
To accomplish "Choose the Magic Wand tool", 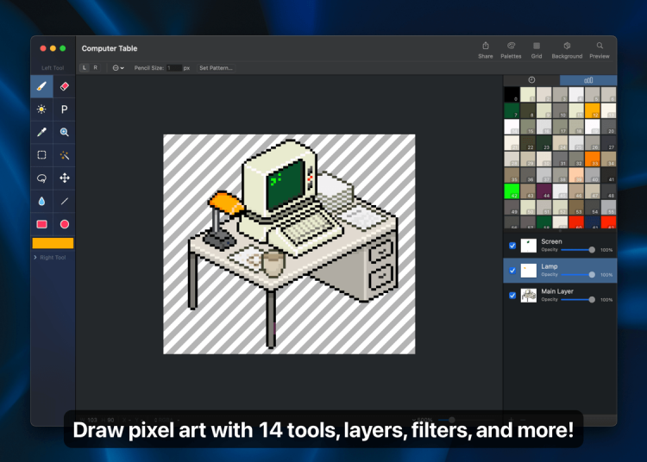I will (65, 155).
